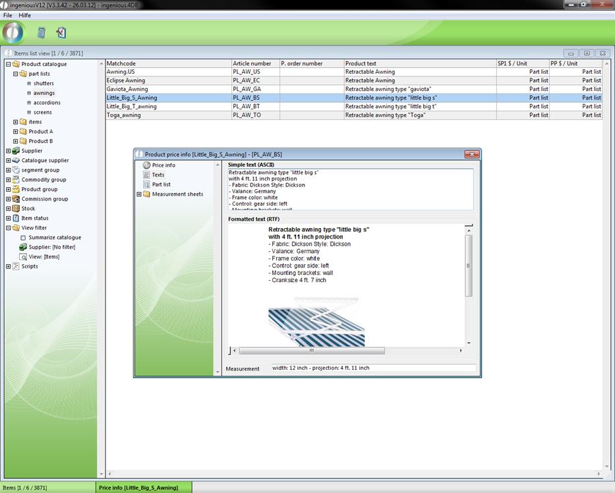615x493 pixels.
Task: Click the Measurement input field
Action: (x=372, y=368)
